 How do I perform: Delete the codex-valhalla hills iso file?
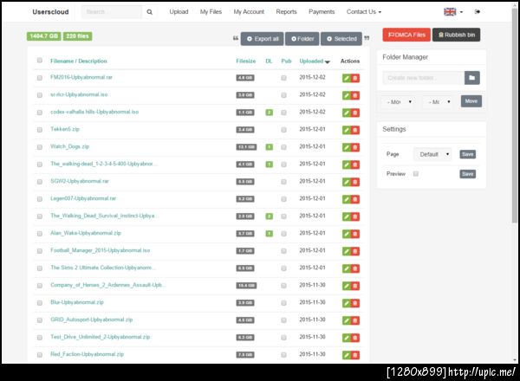355,113
